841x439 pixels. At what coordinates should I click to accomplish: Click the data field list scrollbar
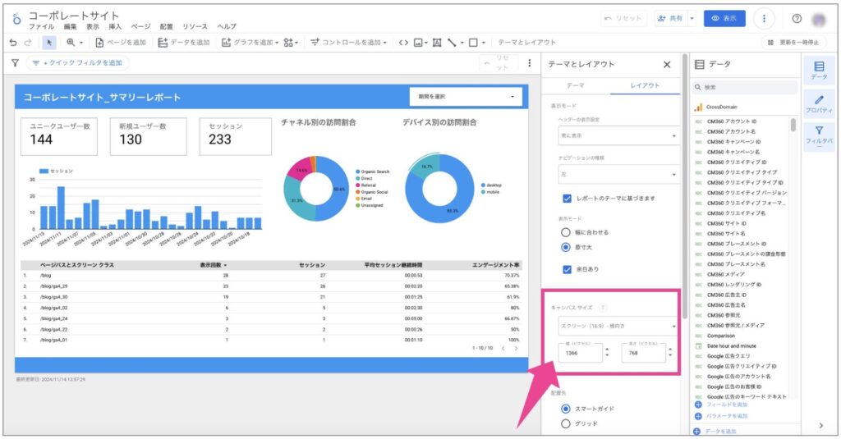(793, 126)
